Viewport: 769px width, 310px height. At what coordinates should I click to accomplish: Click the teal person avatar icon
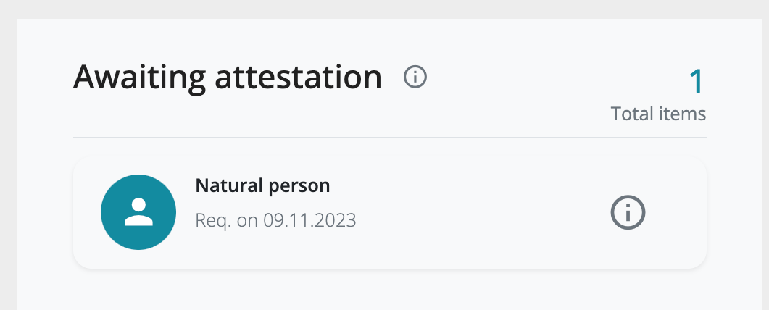click(138, 212)
